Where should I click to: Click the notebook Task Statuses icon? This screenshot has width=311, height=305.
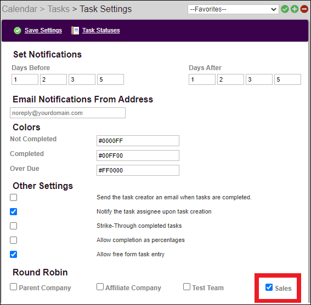point(75,31)
